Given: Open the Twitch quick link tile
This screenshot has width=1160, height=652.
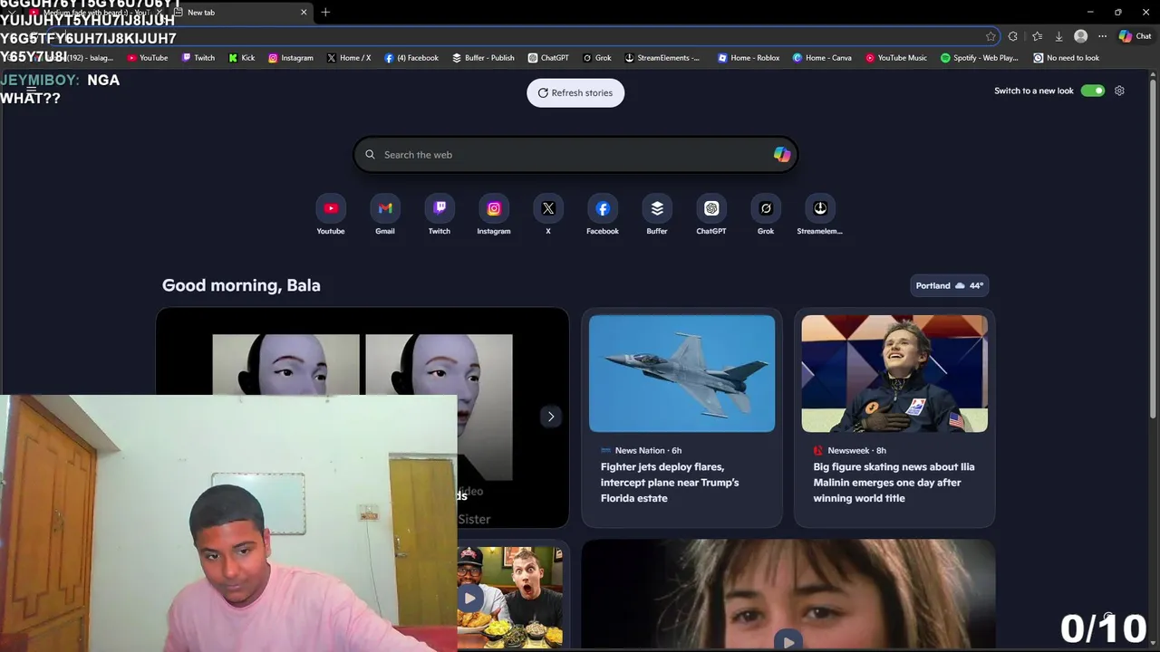Looking at the screenshot, I should click(440, 216).
